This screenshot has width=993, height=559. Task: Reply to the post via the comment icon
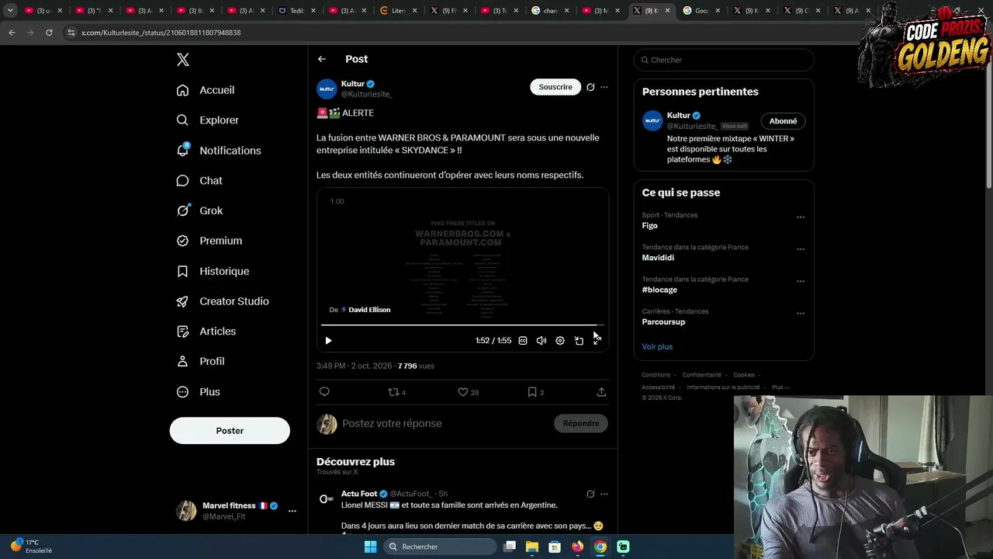point(324,392)
